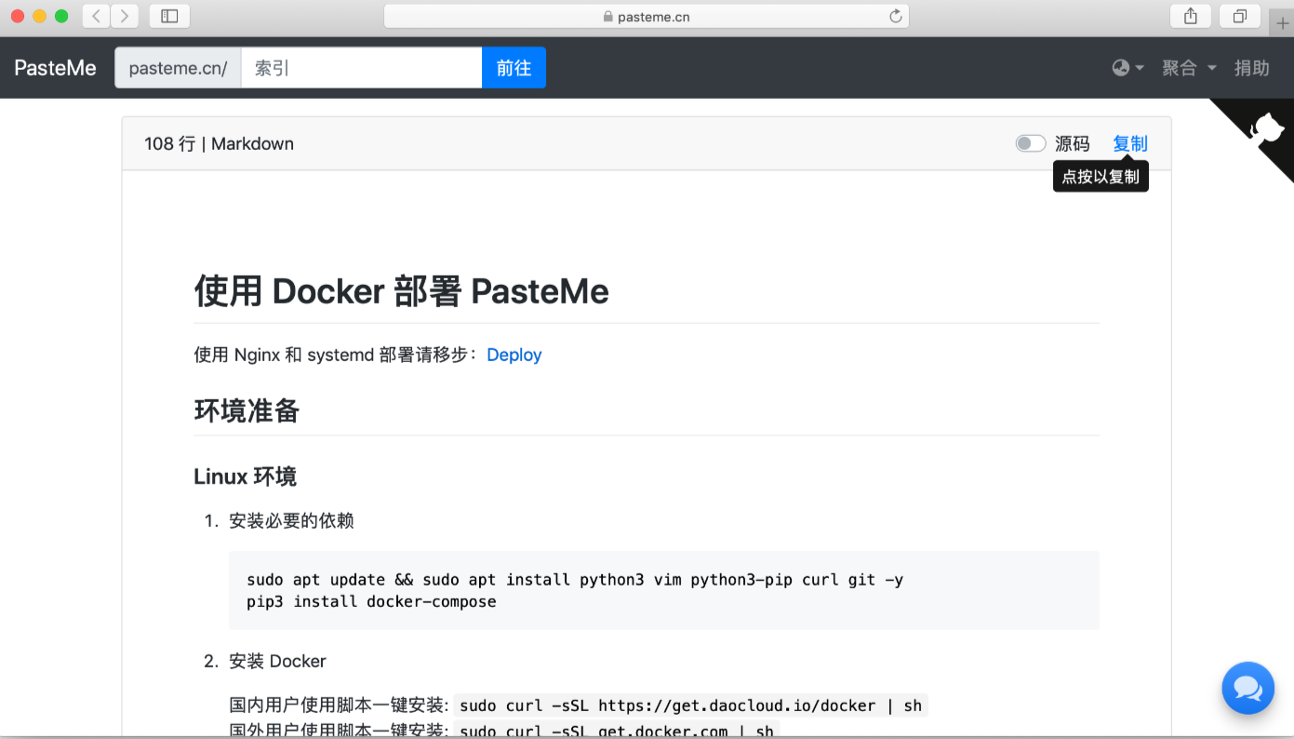This screenshot has width=1294, height=739.
Task: Focus the 索引 index input field
Action: pyautogui.click(x=361, y=68)
